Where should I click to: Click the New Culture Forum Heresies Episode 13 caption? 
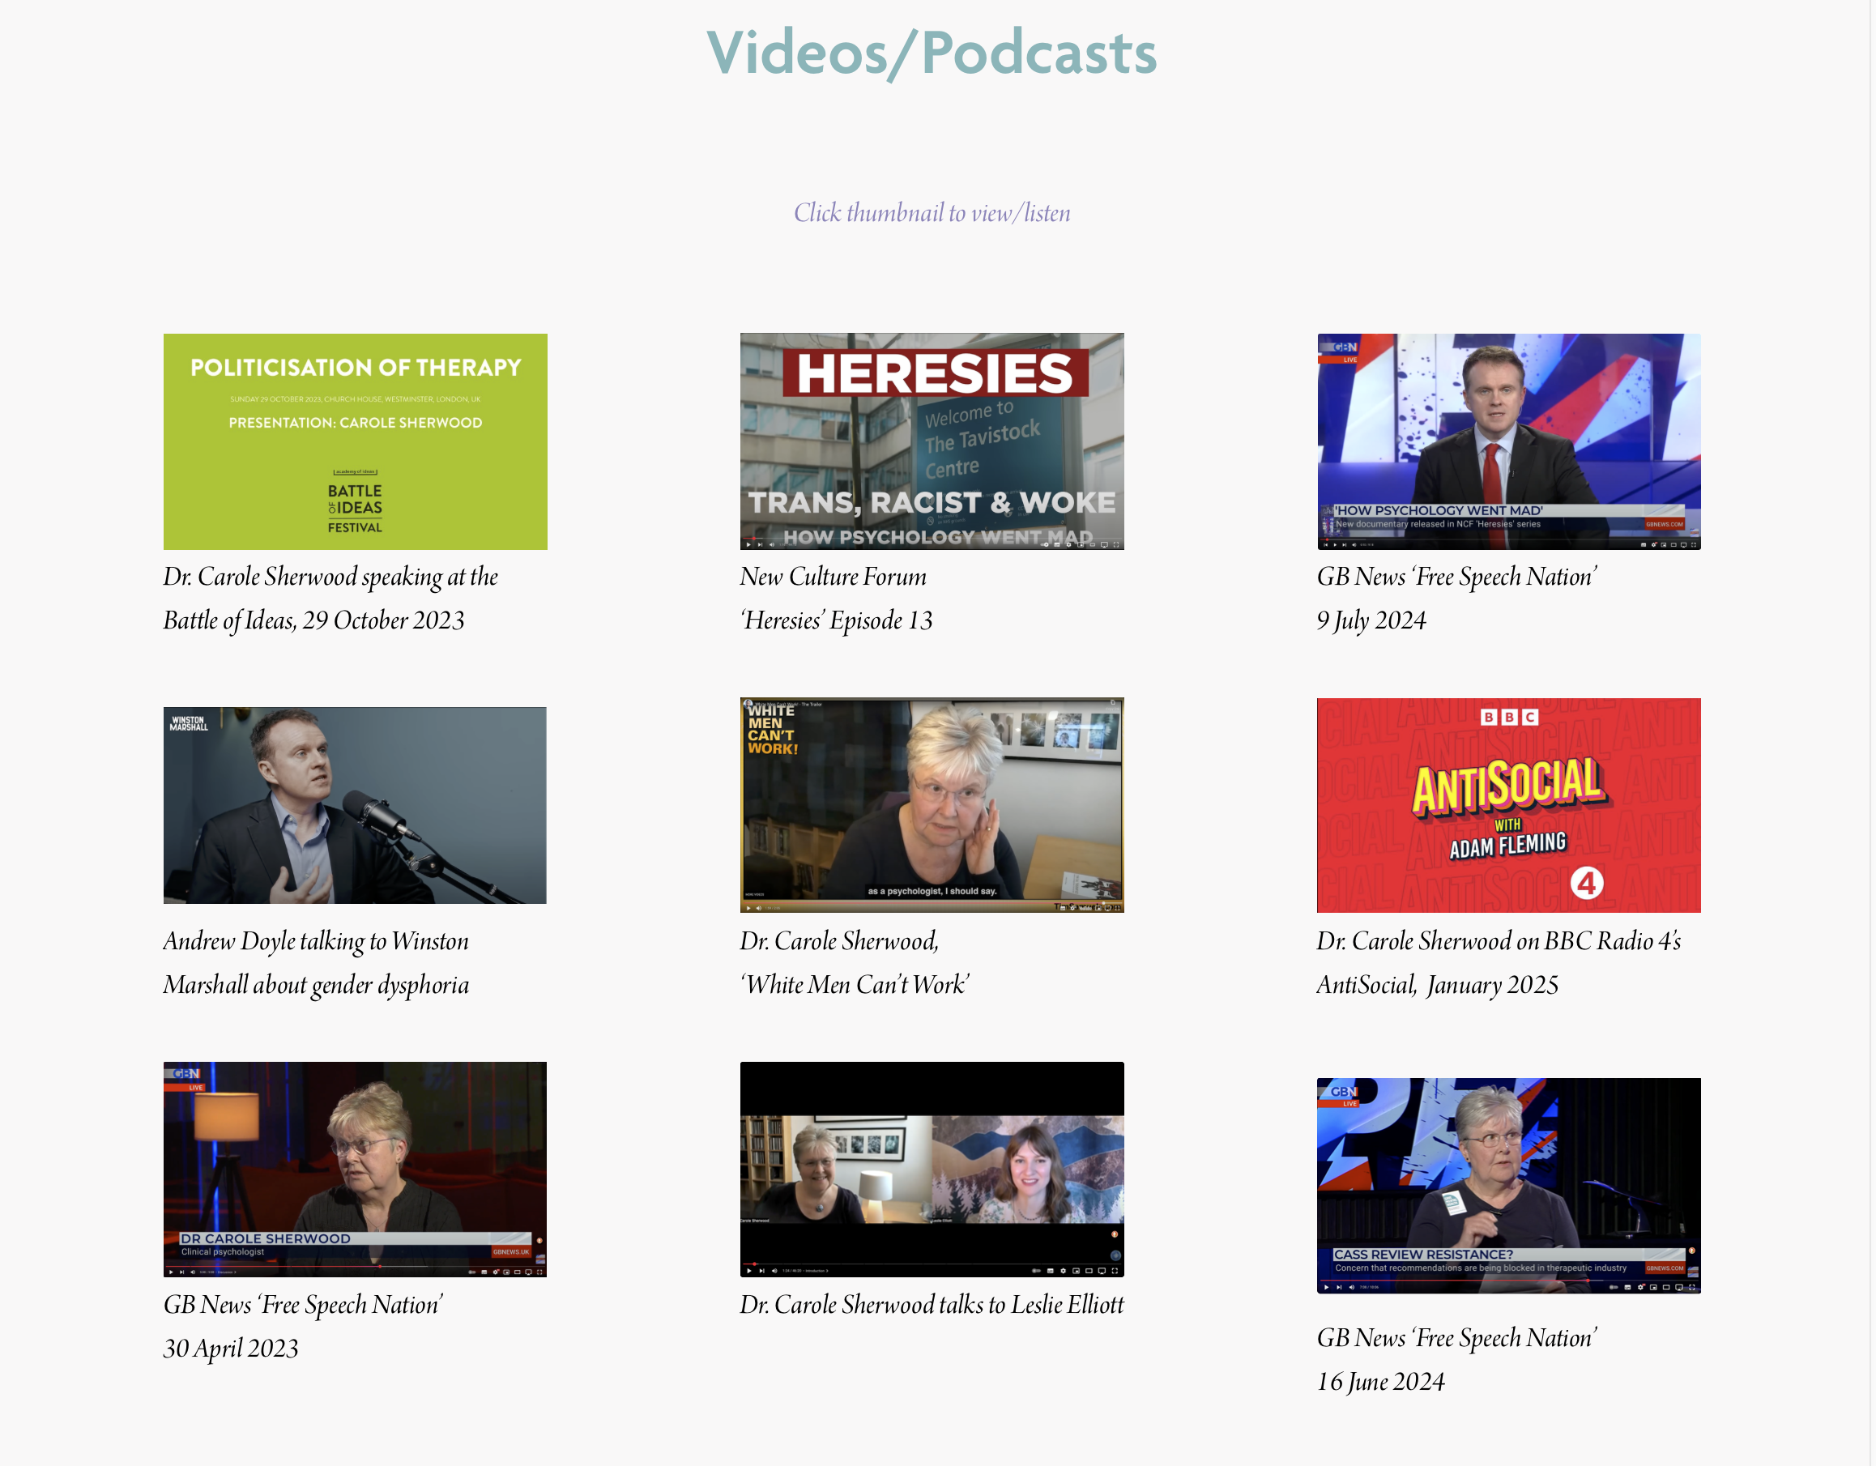pyautogui.click(x=835, y=599)
